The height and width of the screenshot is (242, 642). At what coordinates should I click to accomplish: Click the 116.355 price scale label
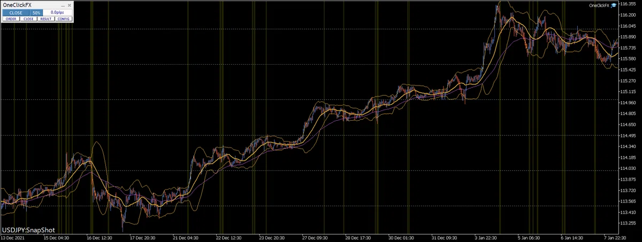[x=629, y=4]
